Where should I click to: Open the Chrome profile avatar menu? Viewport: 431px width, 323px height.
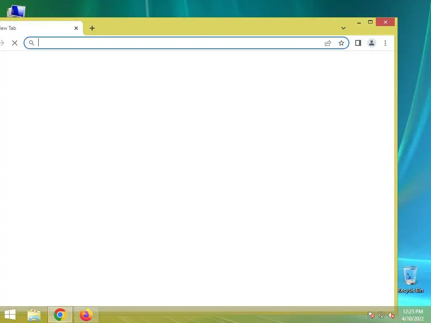pyautogui.click(x=372, y=43)
